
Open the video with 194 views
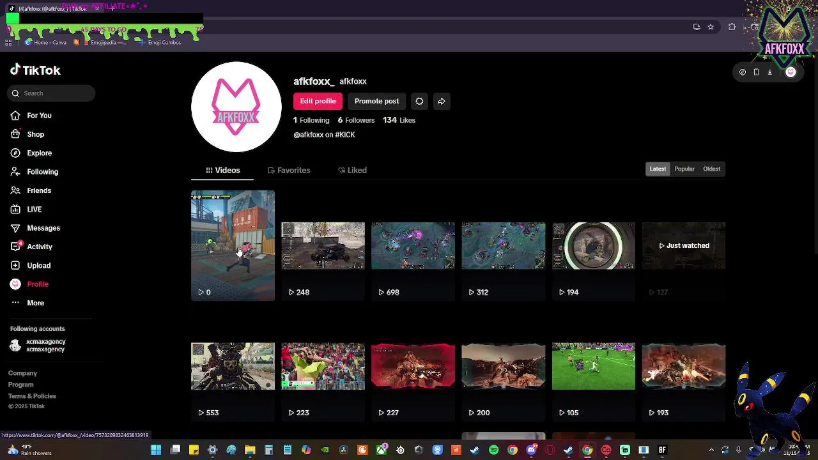pyautogui.click(x=594, y=245)
